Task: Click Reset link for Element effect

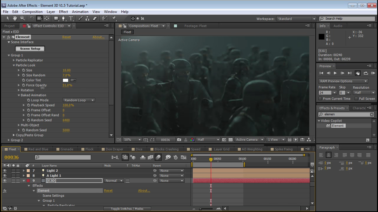Action: point(66,37)
